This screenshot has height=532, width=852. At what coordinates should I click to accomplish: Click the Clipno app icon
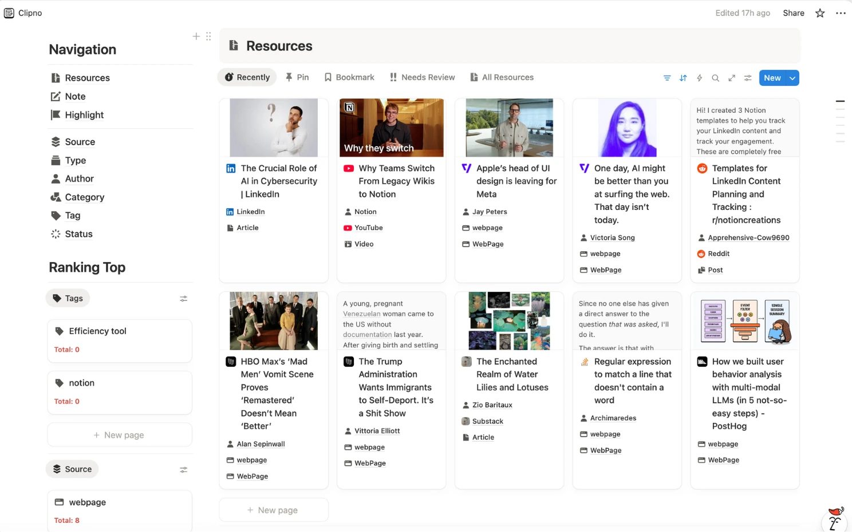[x=9, y=13]
